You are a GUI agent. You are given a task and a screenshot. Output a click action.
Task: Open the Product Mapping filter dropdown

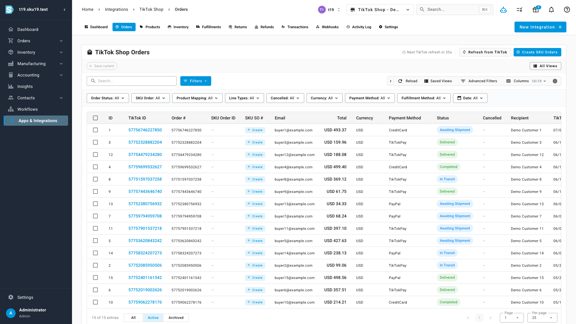point(197,98)
